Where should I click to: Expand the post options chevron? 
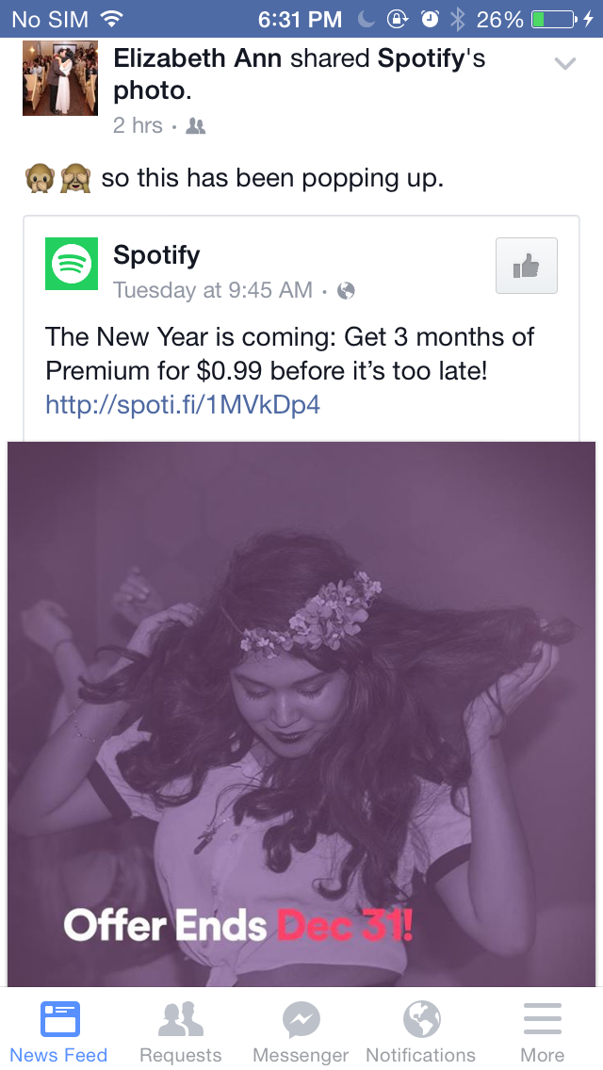tap(565, 64)
